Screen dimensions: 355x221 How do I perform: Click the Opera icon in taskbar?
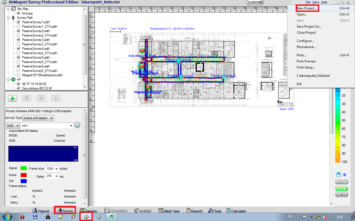22,217
